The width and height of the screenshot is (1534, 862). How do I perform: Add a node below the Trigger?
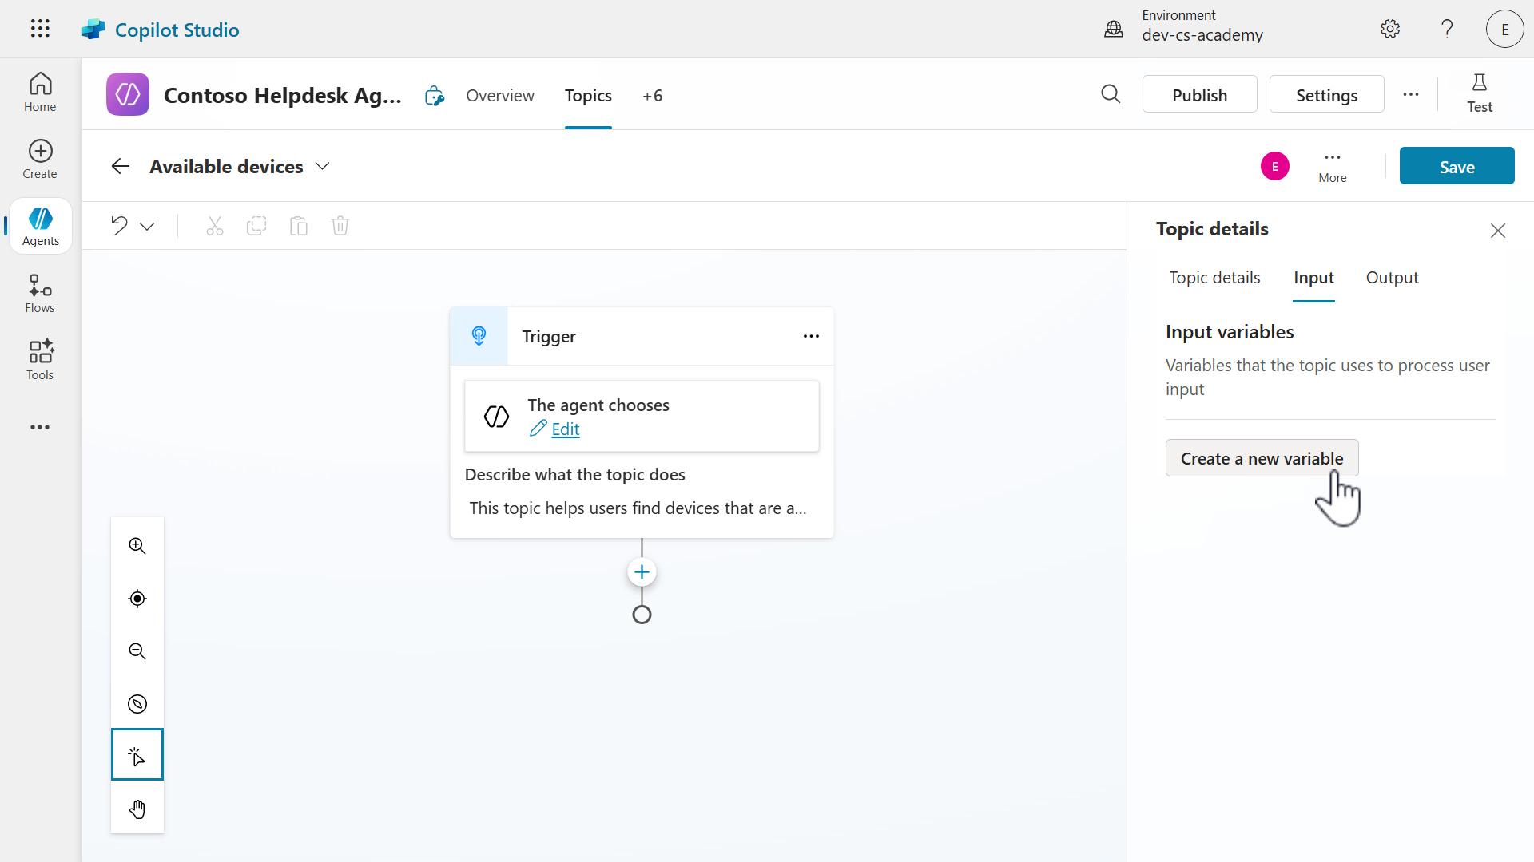(642, 571)
